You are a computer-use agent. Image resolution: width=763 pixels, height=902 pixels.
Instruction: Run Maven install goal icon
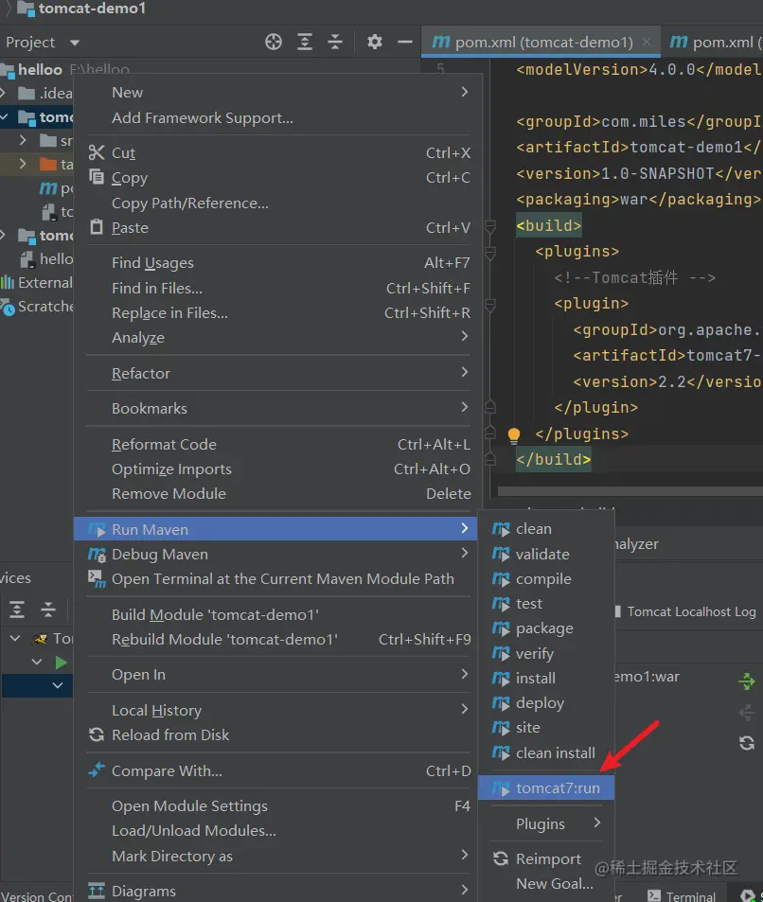pyautogui.click(x=501, y=679)
